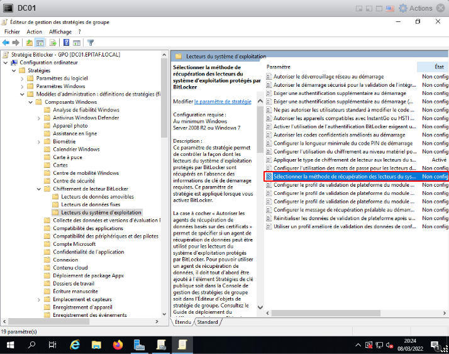Collapse Chiffrement de lecteur BitLocker node

pos(39,189)
